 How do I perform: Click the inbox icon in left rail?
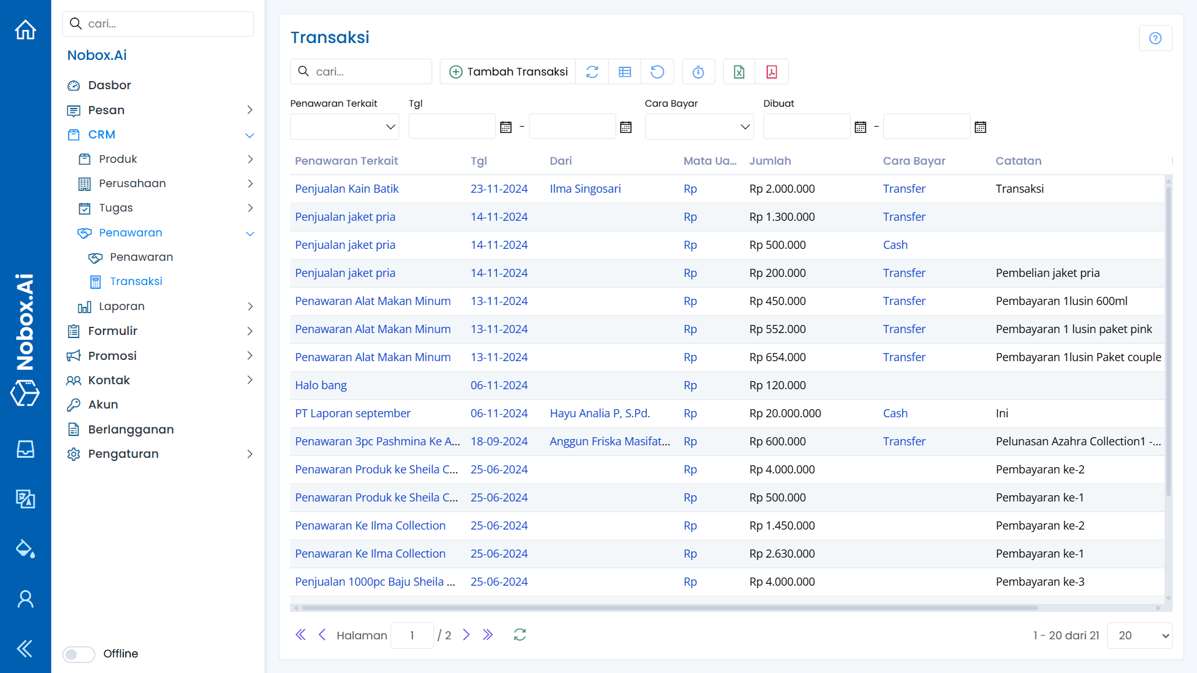point(25,448)
